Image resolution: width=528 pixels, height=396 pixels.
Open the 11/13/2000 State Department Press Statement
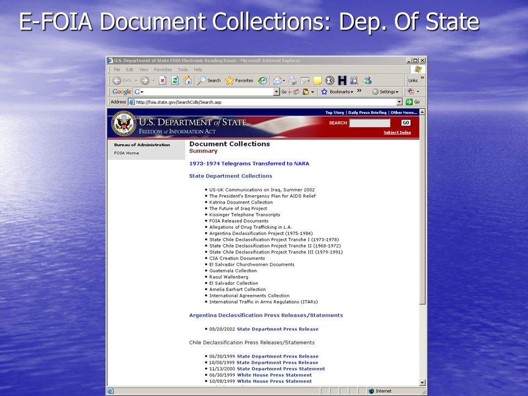click(281, 369)
